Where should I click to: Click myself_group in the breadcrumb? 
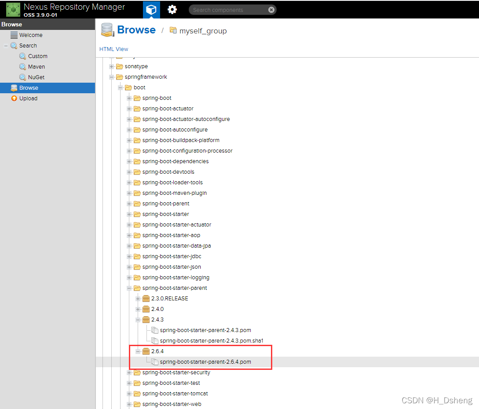tap(203, 31)
